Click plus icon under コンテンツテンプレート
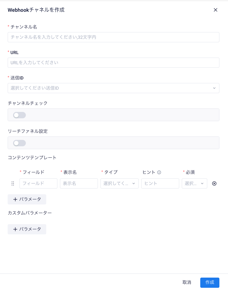The image size is (228, 290). point(15,199)
